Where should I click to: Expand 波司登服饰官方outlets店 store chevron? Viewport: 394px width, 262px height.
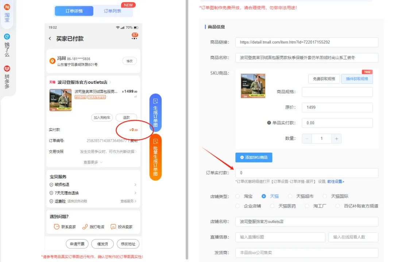pyautogui.click(x=110, y=82)
